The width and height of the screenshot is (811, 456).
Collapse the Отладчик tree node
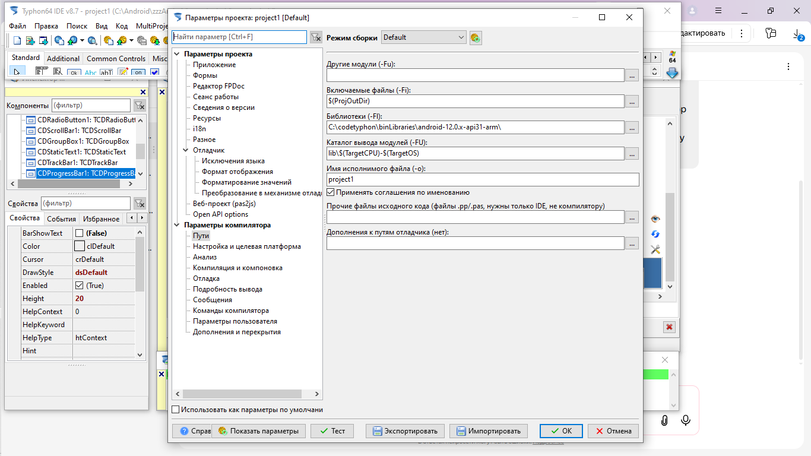(x=186, y=150)
